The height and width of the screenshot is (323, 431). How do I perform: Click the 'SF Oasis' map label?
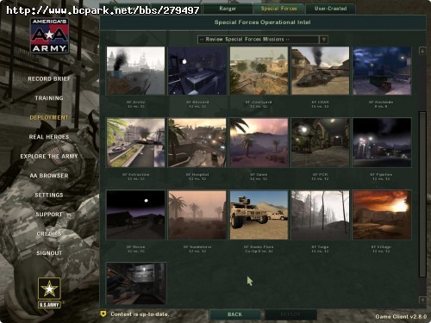point(259,175)
